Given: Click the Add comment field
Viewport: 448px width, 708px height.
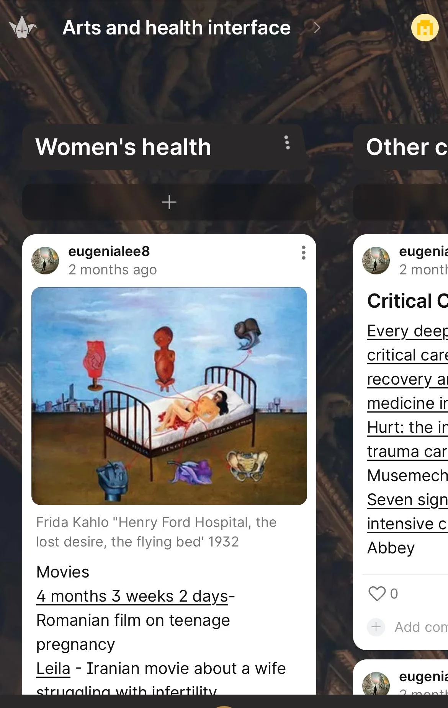Looking at the screenshot, I should 421,627.
